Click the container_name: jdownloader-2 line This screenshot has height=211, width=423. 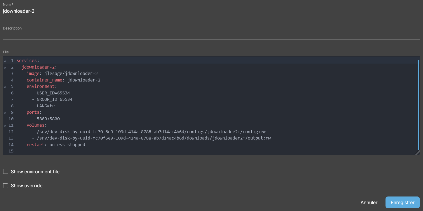tap(63, 80)
